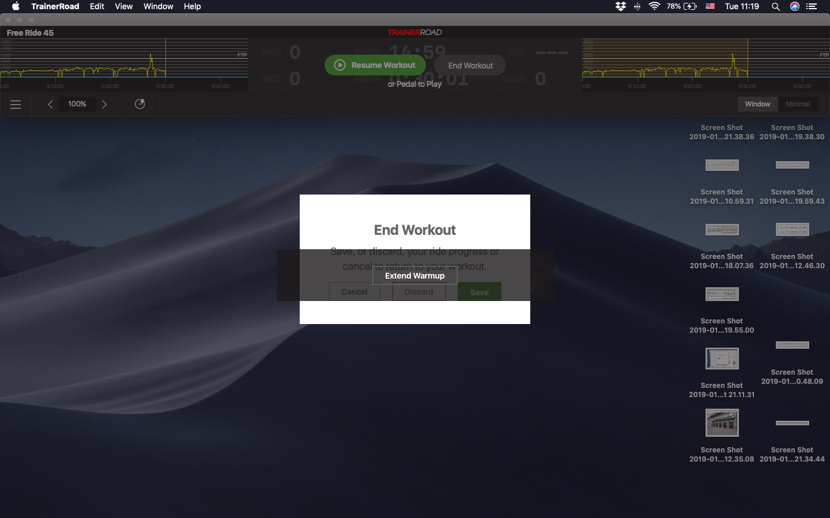This screenshot has width=830, height=518.
Task: Click the TrainerRoad logo in header
Action: [415, 32]
